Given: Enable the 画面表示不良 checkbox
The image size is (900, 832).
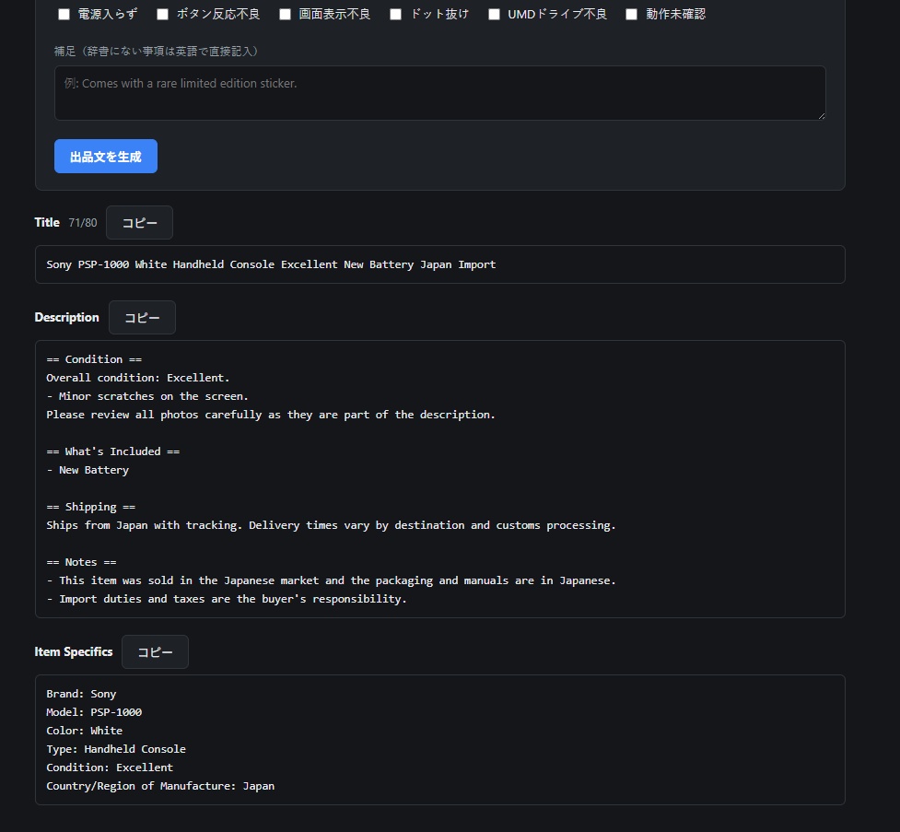Looking at the screenshot, I should [x=285, y=15].
